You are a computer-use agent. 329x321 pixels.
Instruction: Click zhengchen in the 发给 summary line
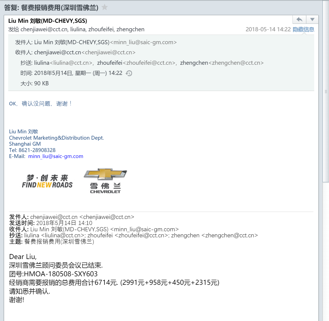point(130,29)
